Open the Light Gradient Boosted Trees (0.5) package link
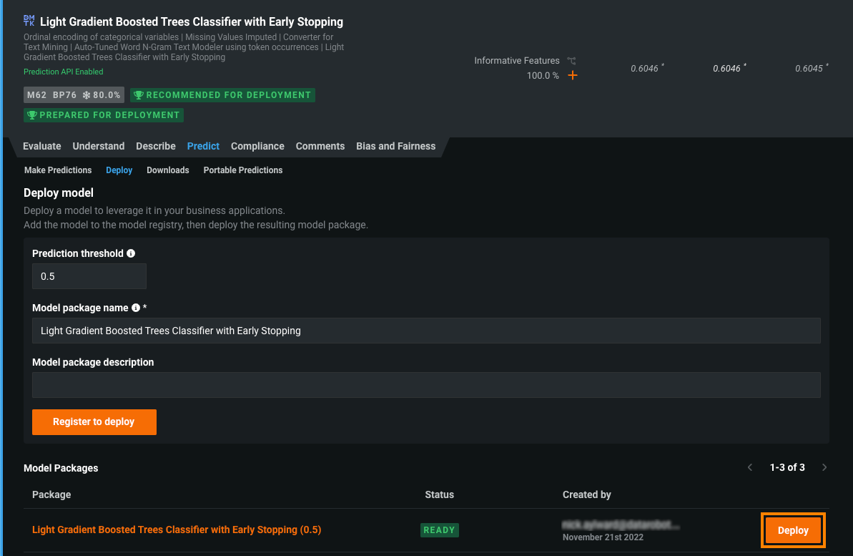853x556 pixels. [x=177, y=530]
